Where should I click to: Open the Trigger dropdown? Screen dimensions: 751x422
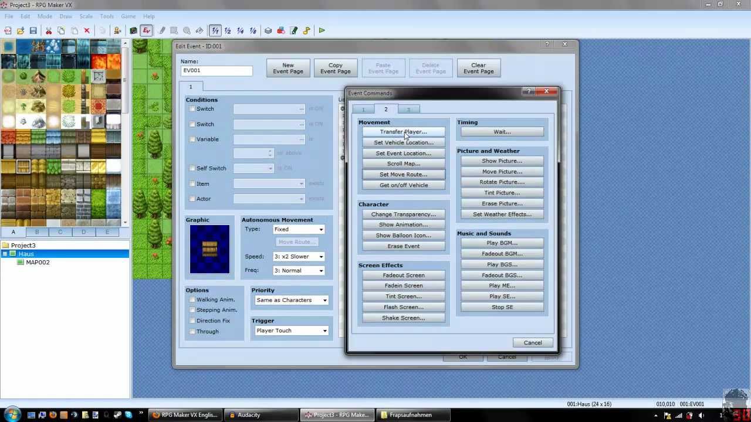click(291, 331)
